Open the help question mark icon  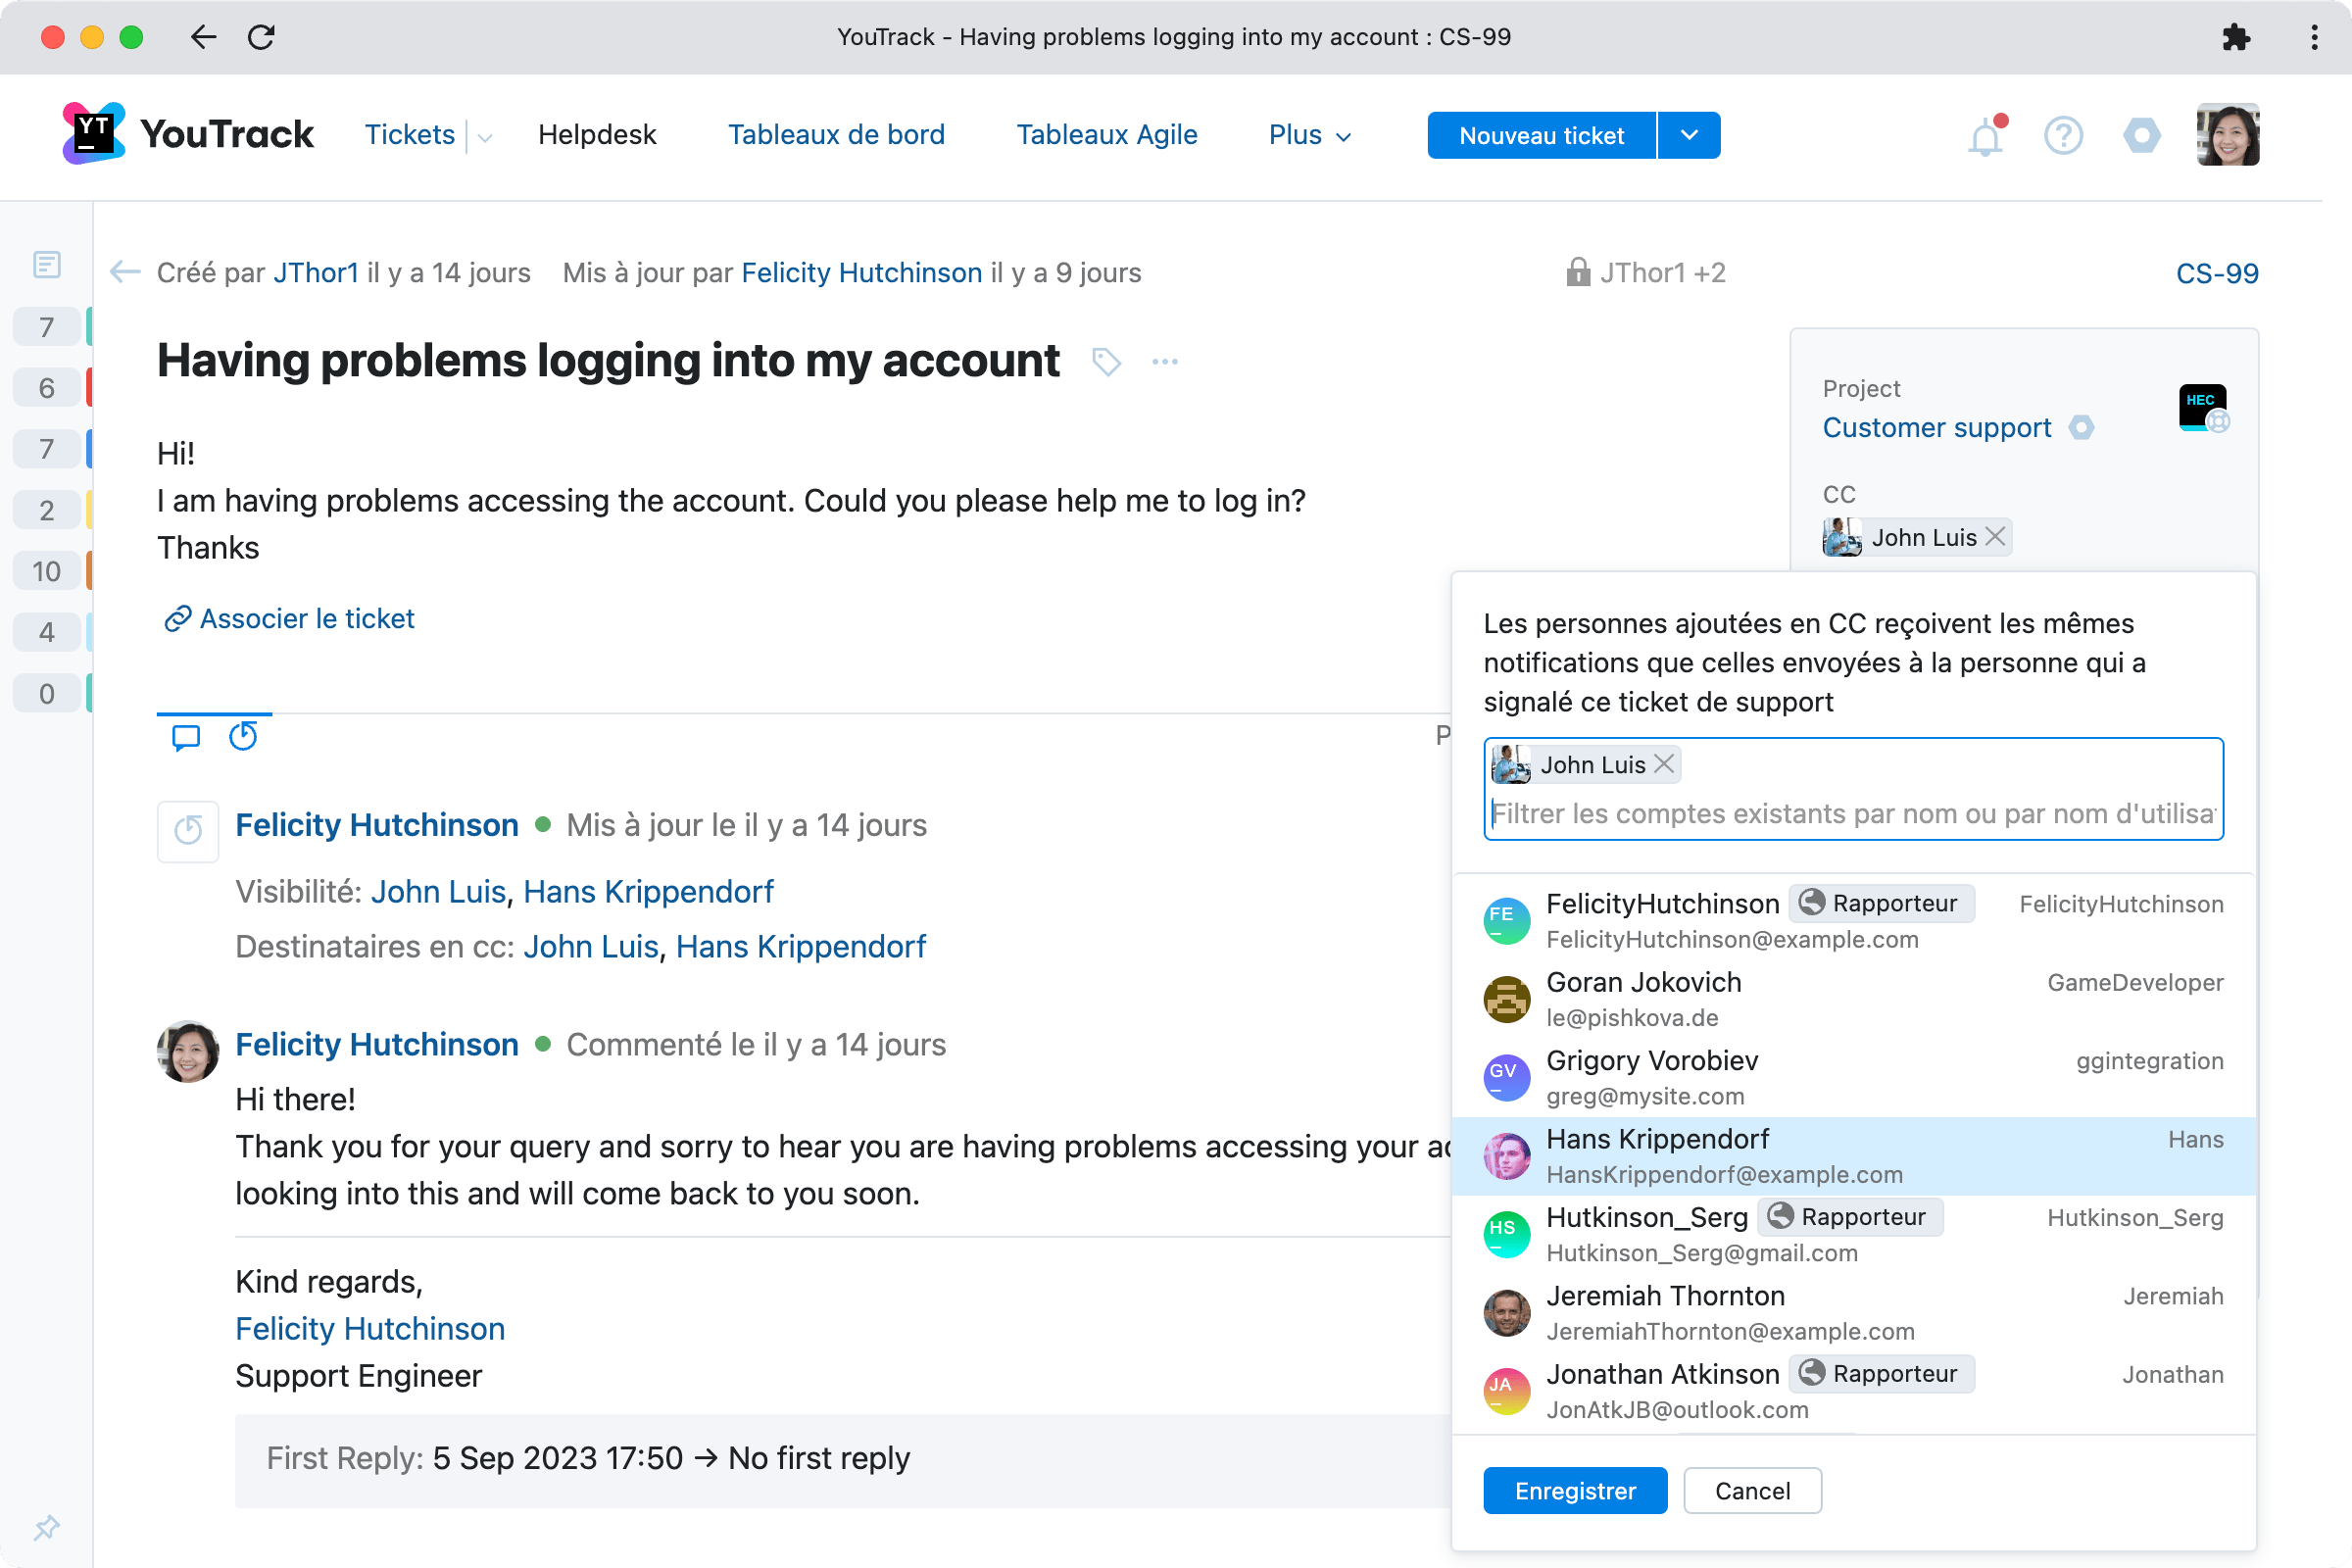pos(2063,135)
